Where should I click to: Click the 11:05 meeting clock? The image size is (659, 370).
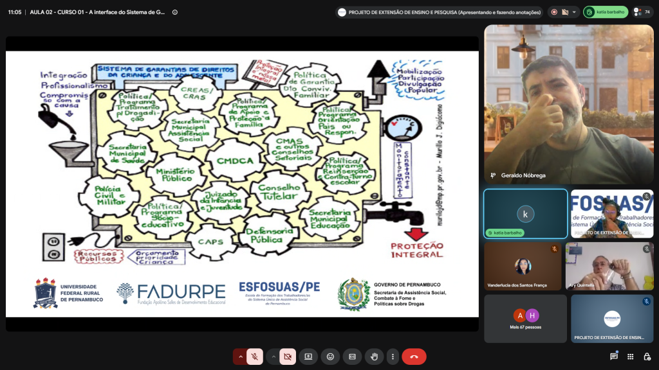[15, 12]
